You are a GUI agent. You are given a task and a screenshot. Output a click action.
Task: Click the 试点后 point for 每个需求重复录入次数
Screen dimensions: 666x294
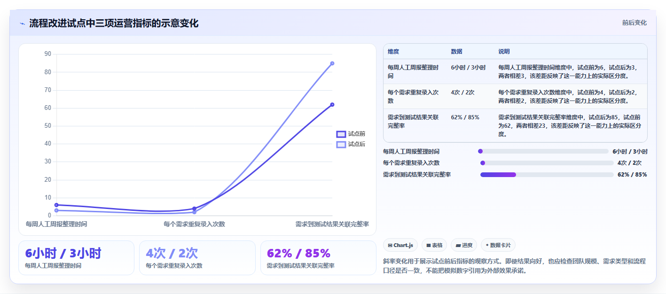[194, 212]
